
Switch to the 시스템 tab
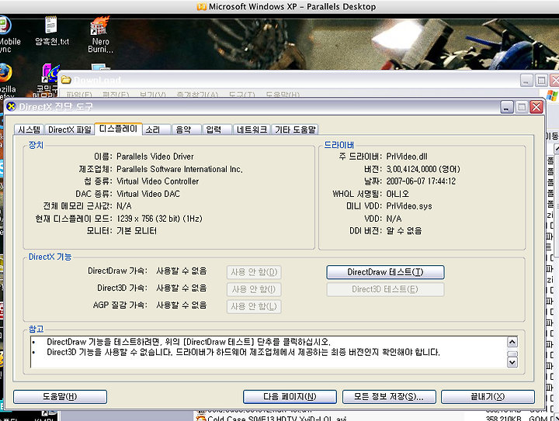(x=30, y=129)
